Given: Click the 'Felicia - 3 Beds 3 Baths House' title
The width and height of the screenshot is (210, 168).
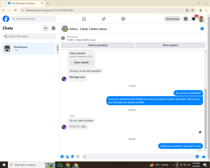Looking at the screenshot, I should (88, 29).
